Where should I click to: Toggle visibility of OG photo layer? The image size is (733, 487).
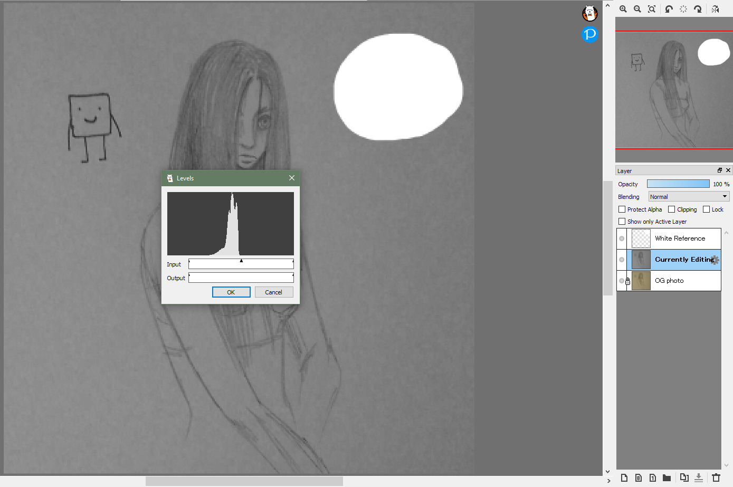(x=622, y=281)
